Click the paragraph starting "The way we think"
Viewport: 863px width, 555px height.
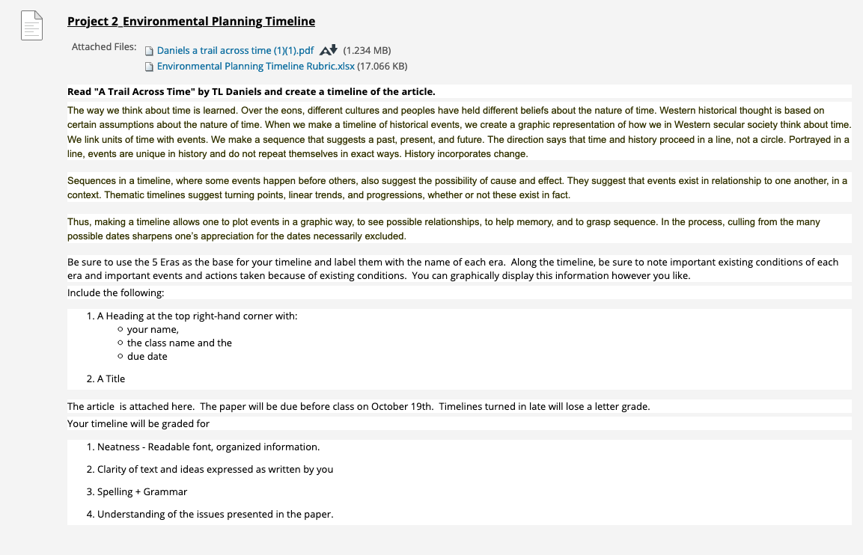(x=459, y=132)
